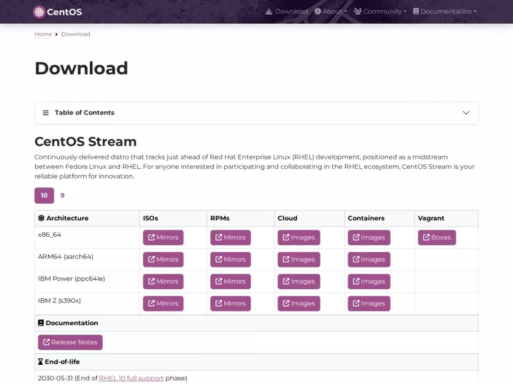Click the Table of Contents list icon
513x384 pixels.
click(x=46, y=113)
